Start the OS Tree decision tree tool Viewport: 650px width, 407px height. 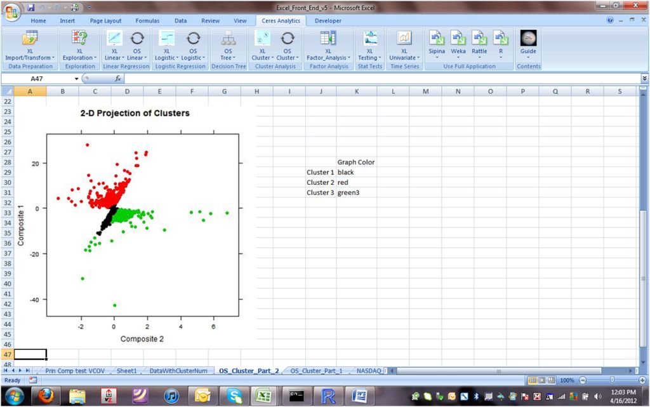pos(228,46)
